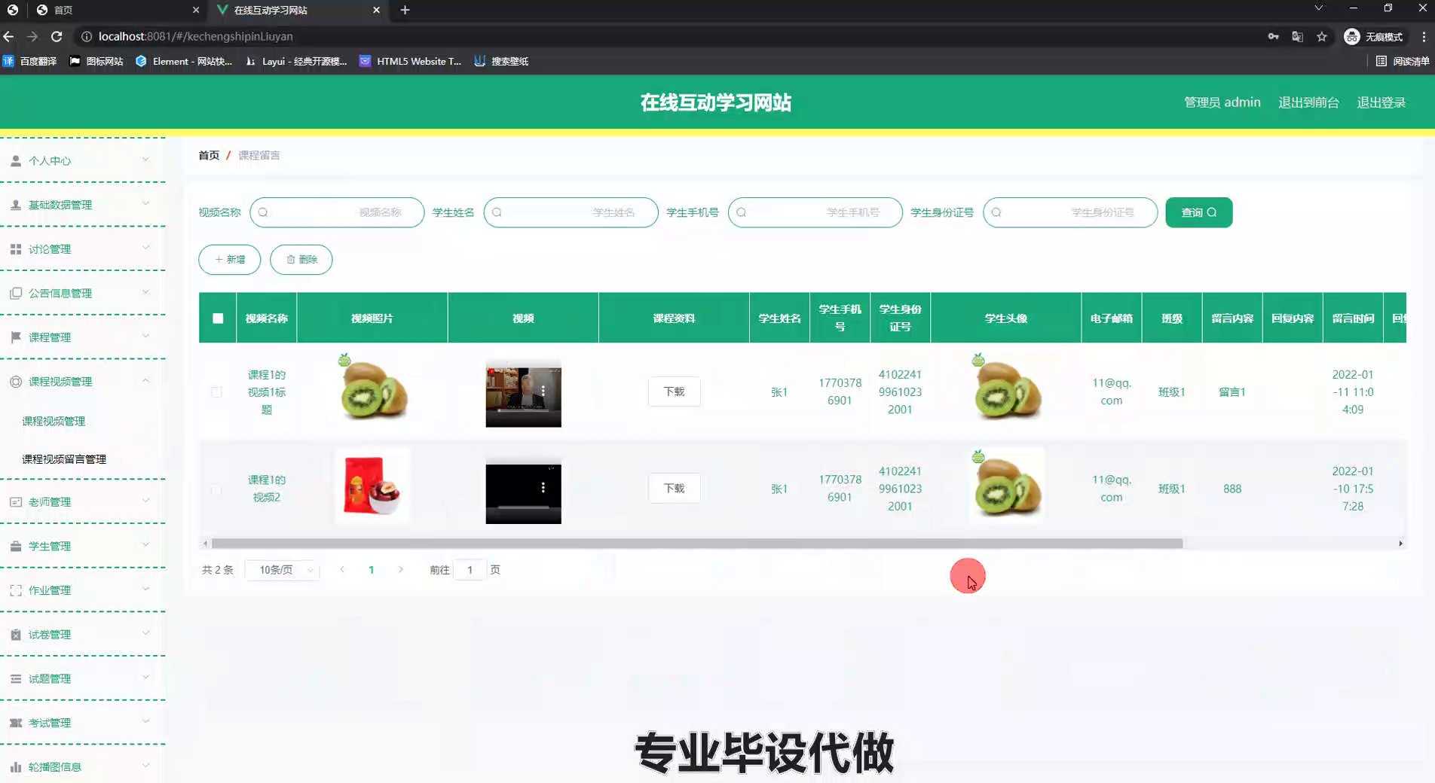Click the 首页 breadcrumb link
1435x783 pixels.
[x=209, y=155]
